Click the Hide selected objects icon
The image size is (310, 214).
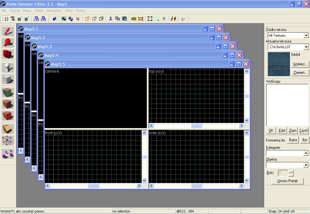click(x=87, y=19)
